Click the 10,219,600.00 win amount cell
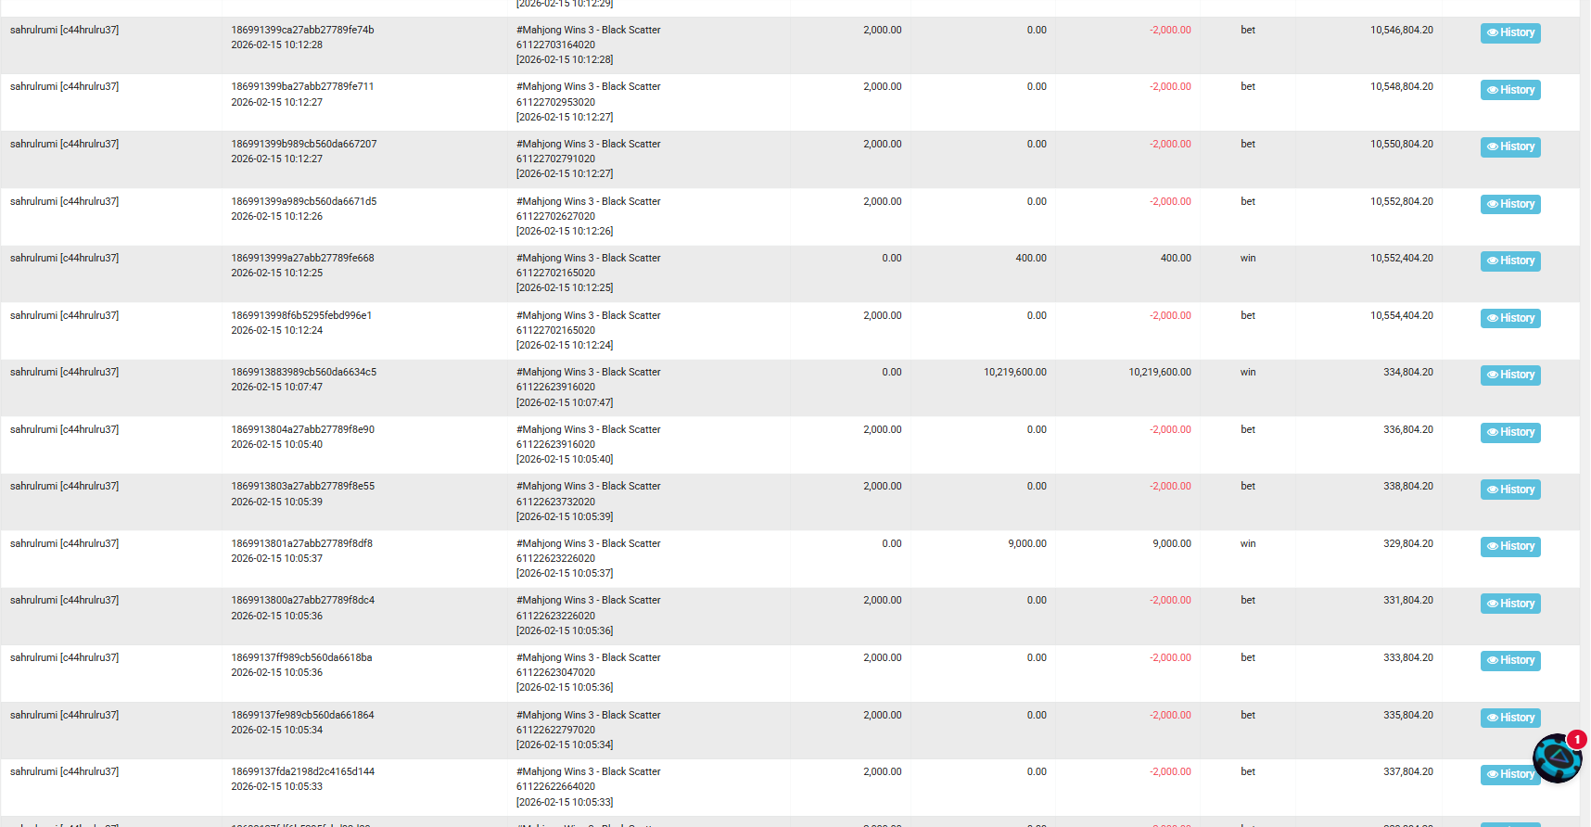Viewport: 1591px width, 827px height. click(x=1014, y=372)
